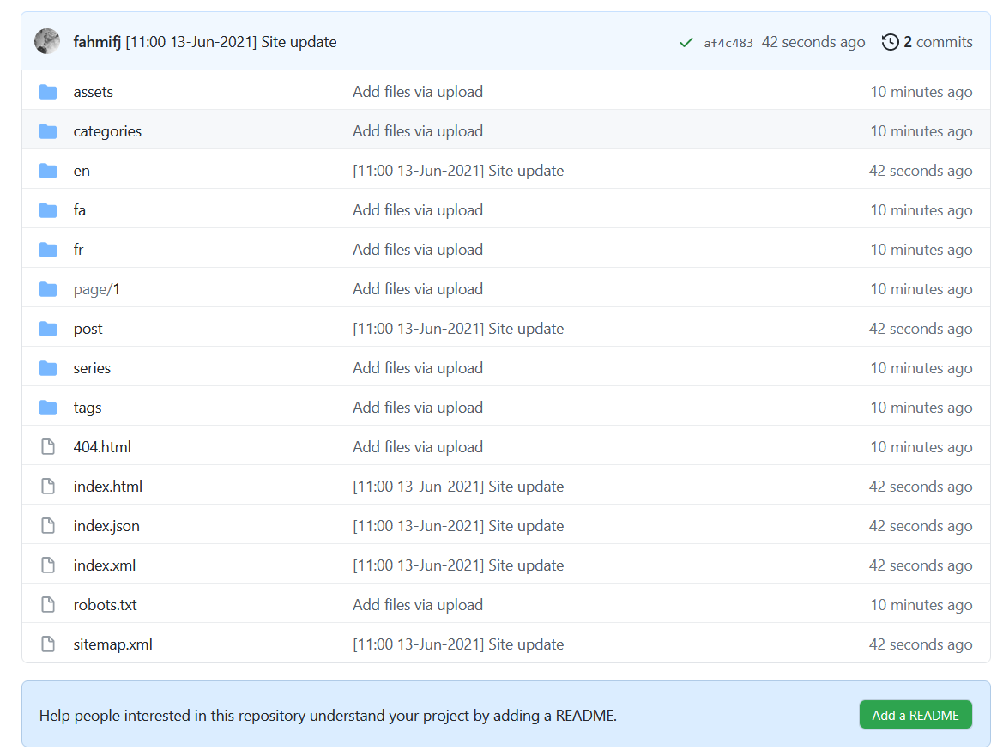Open the fa folder

coord(80,210)
